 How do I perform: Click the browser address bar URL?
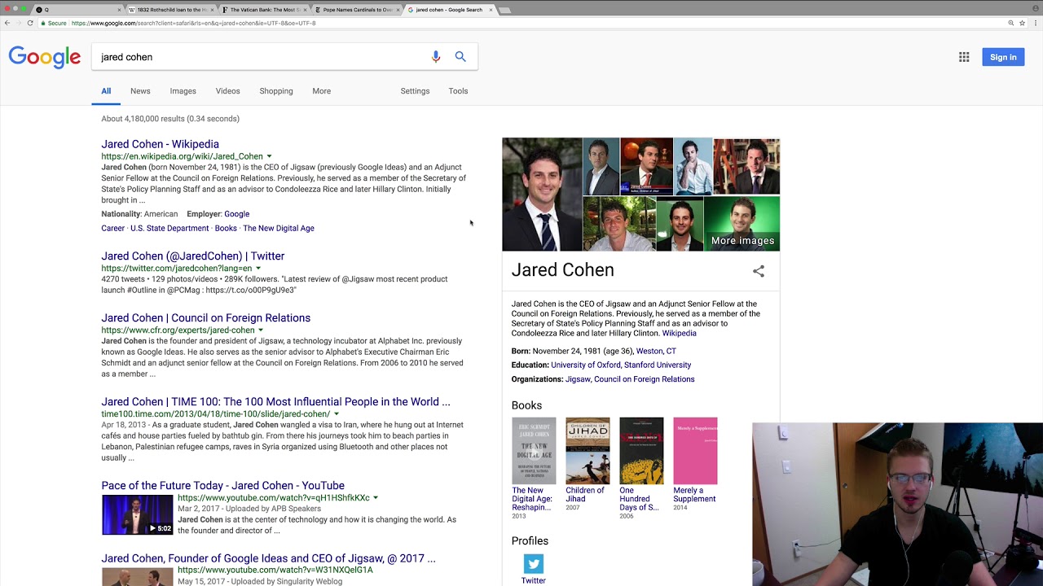[x=194, y=23]
